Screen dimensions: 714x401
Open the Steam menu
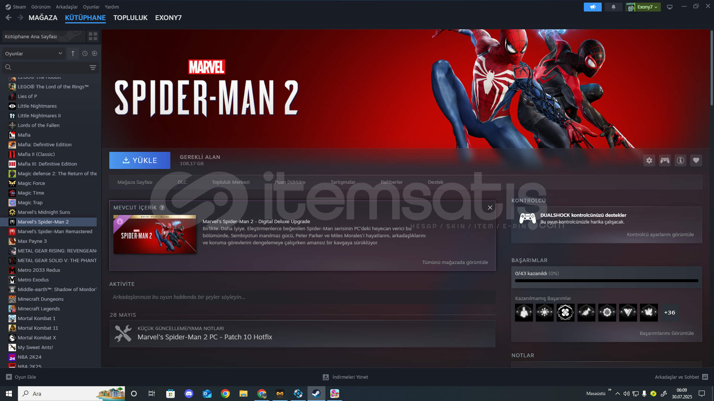coord(16,7)
